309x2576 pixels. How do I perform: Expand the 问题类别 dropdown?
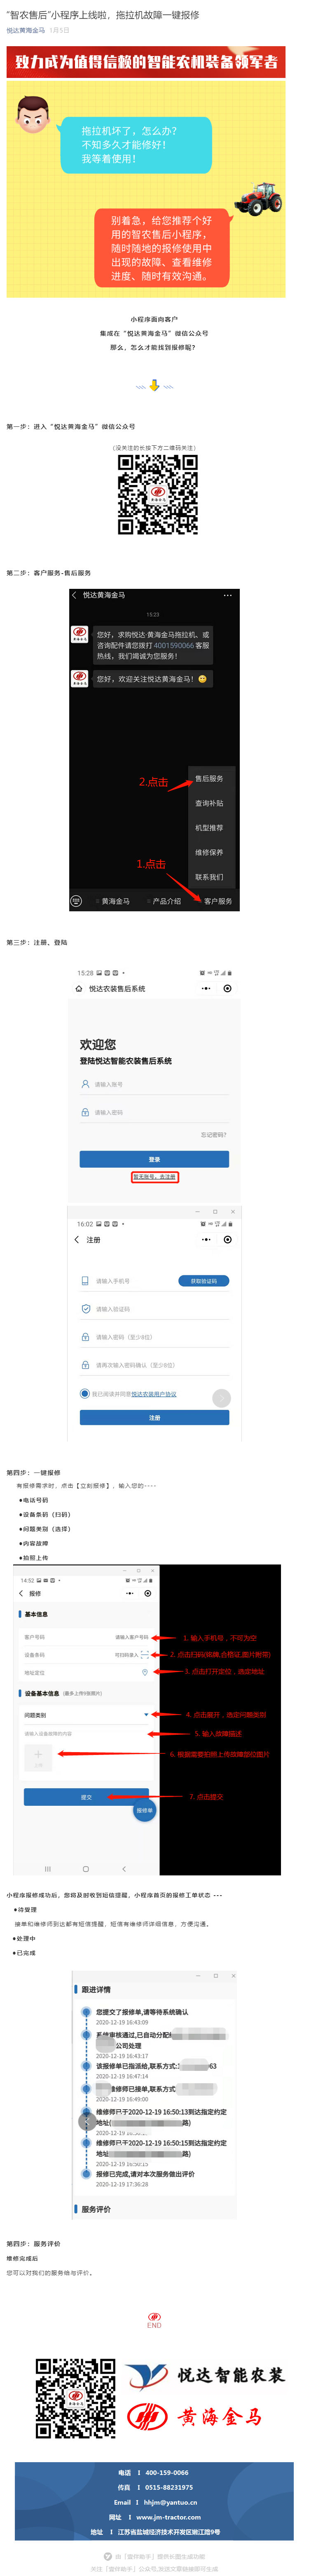point(147,1715)
